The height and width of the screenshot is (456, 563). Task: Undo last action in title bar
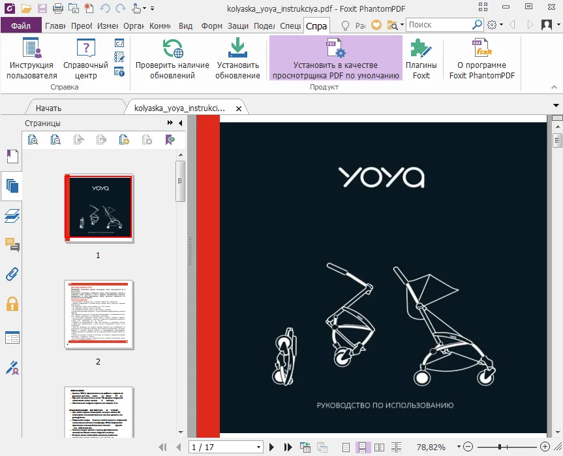105,8
